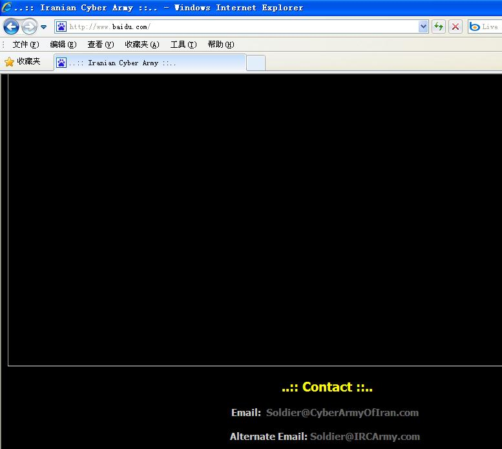Open the recent pages dropdown arrow

pos(43,27)
